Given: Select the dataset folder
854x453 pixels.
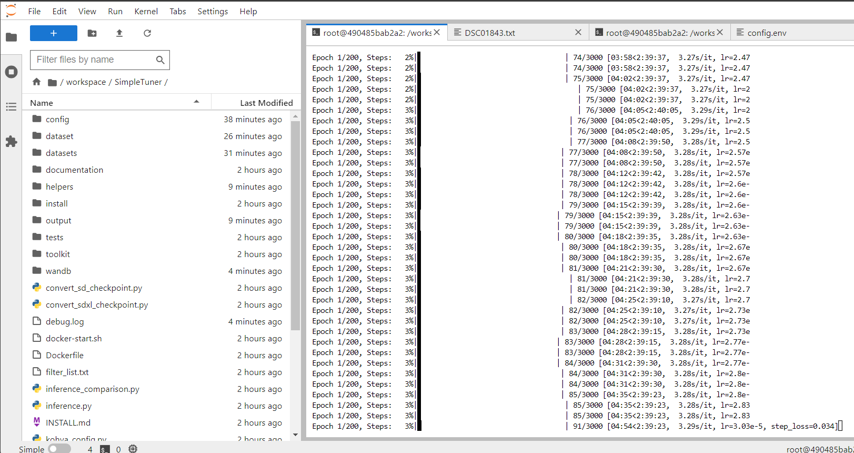Looking at the screenshot, I should coord(157,136).
